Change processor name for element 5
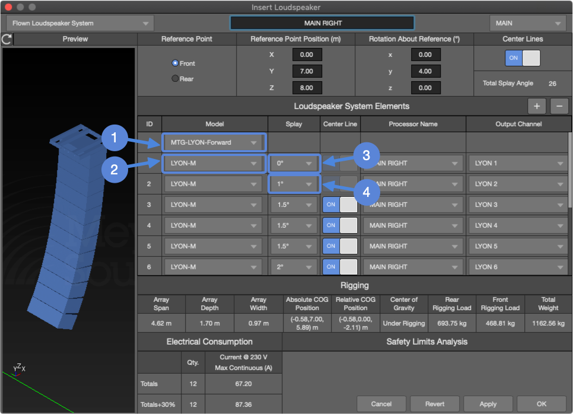 pos(413,247)
